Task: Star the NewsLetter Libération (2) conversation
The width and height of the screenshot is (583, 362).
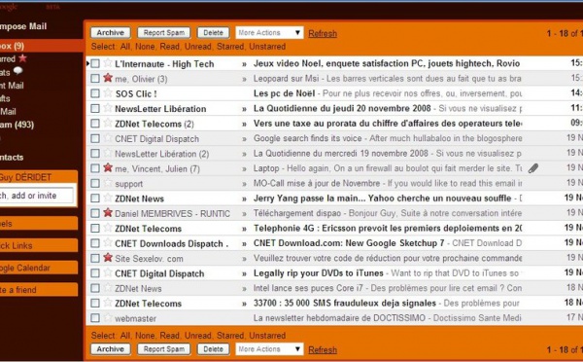Action: pyautogui.click(x=108, y=153)
